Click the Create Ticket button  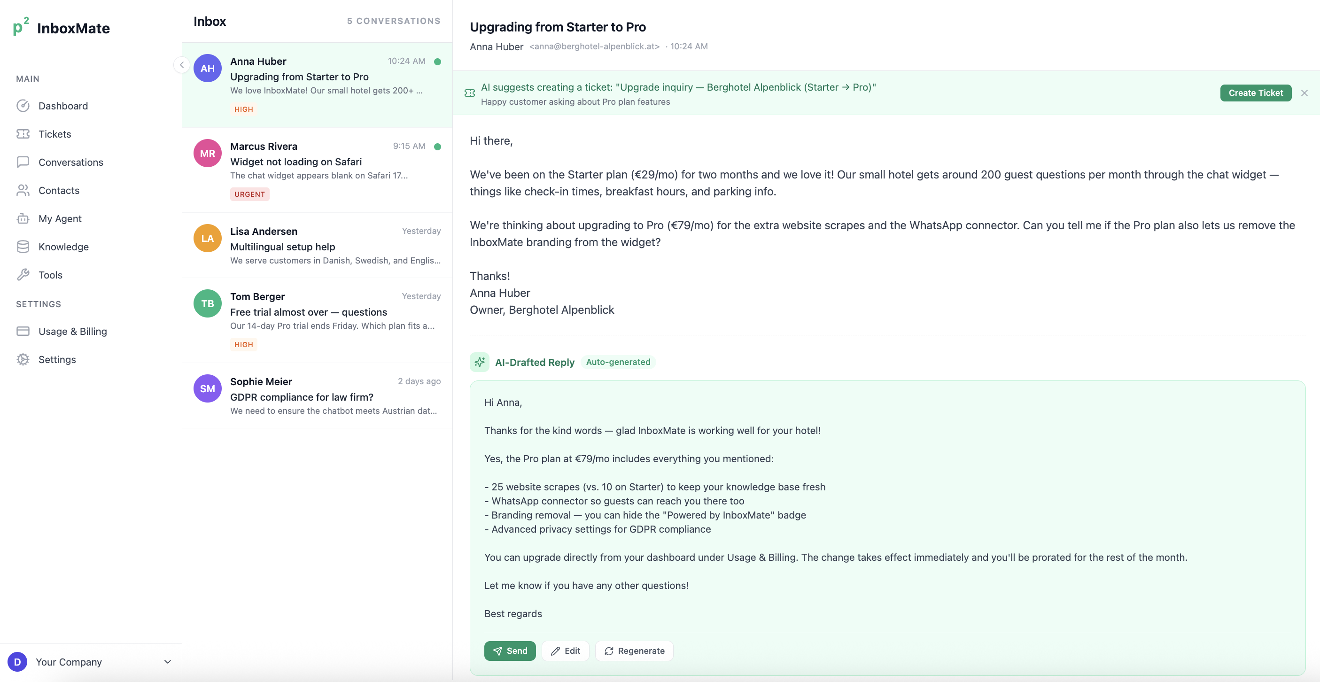[x=1256, y=93]
